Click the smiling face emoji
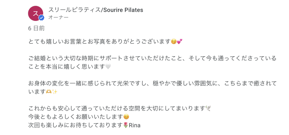This screenshot has height=135, width=289. [126, 116]
